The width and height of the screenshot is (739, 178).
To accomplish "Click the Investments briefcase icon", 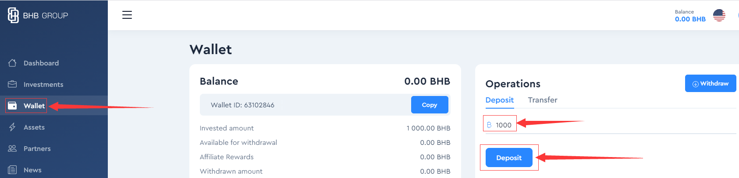I will click(12, 84).
